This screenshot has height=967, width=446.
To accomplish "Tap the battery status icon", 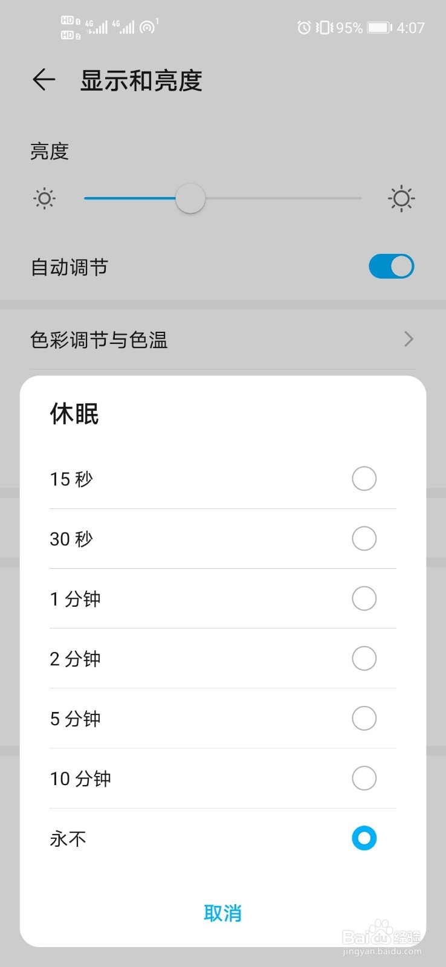I will point(380,28).
